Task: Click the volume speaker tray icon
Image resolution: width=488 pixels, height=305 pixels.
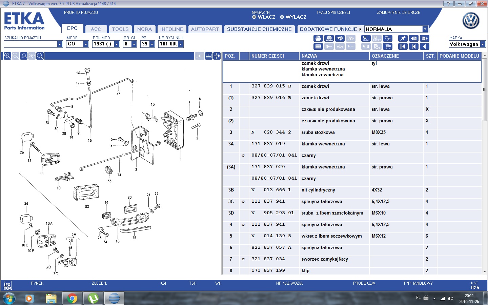Action: [451, 299]
